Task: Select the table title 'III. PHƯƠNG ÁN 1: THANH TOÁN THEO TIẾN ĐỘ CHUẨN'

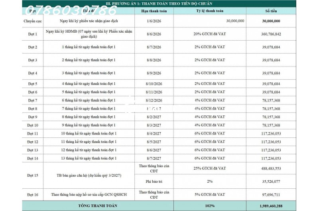Action: point(159,4)
